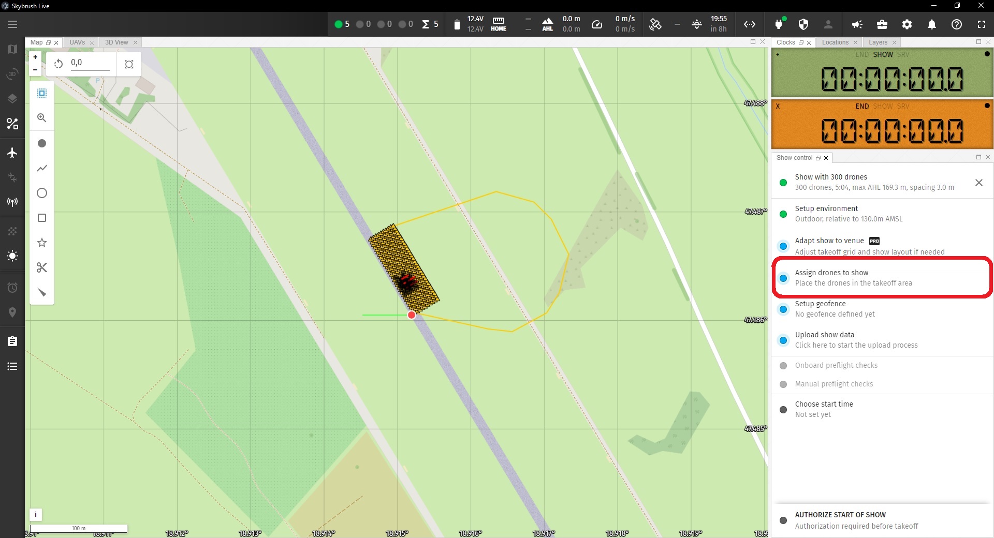
Task: Click the 0,0 coordinate input field
Action: (x=91, y=63)
